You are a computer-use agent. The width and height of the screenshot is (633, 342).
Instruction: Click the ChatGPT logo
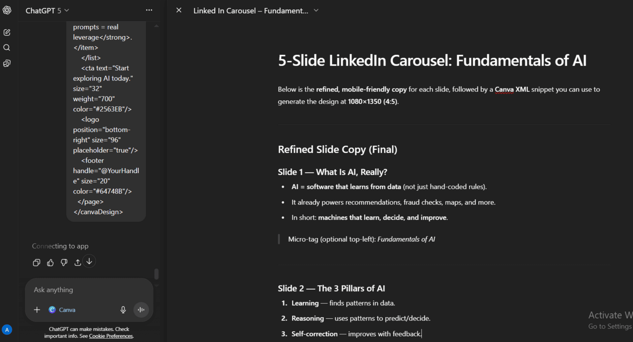(7, 10)
